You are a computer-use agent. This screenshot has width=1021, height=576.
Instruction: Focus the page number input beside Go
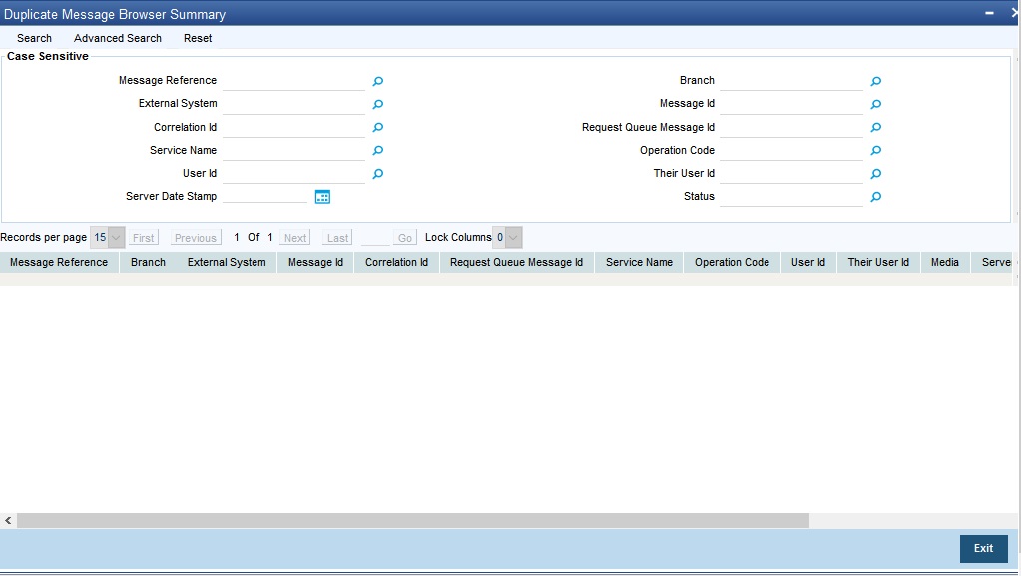click(375, 238)
